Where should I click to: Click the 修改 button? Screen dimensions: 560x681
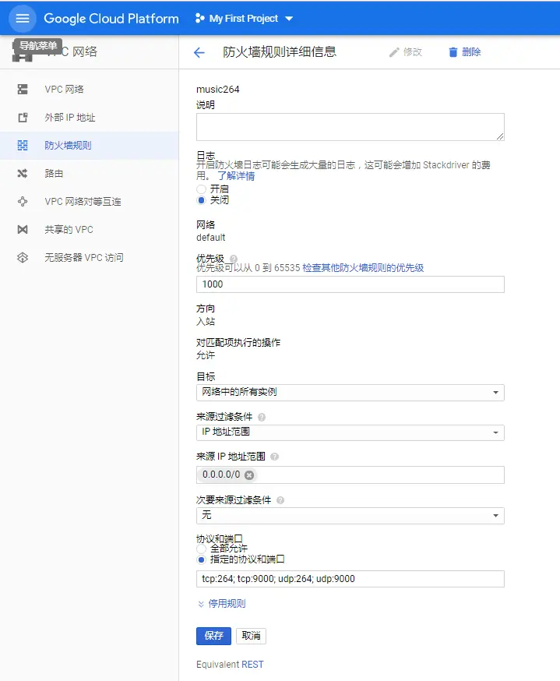coord(406,52)
